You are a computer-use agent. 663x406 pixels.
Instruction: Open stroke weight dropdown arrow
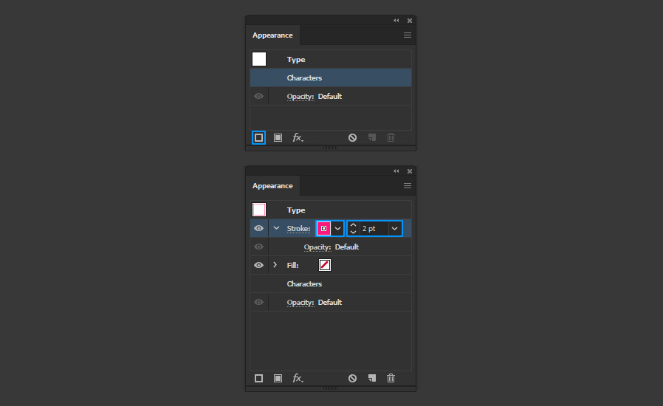(x=394, y=228)
